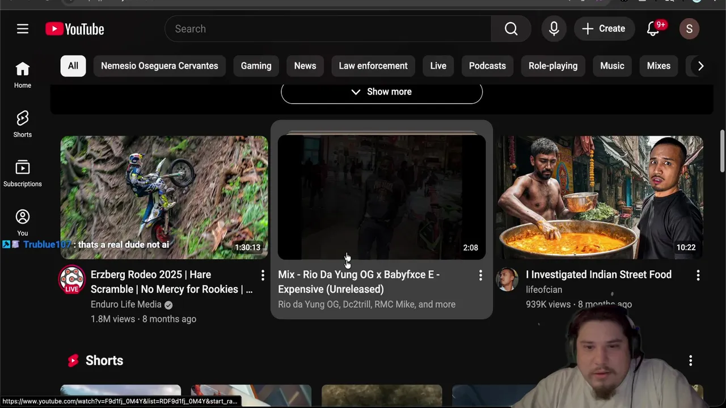Click the 1.8M views metadata text
The width and height of the screenshot is (726, 408).
[x=113, y=319]
